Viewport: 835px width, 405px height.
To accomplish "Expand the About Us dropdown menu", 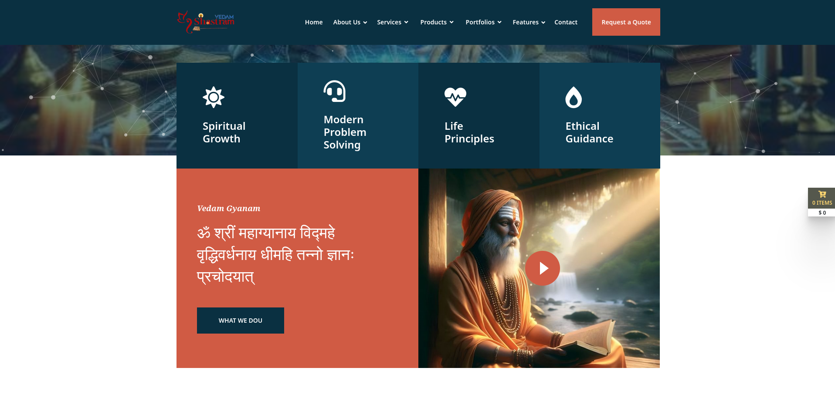I will [x=350, y=22].
